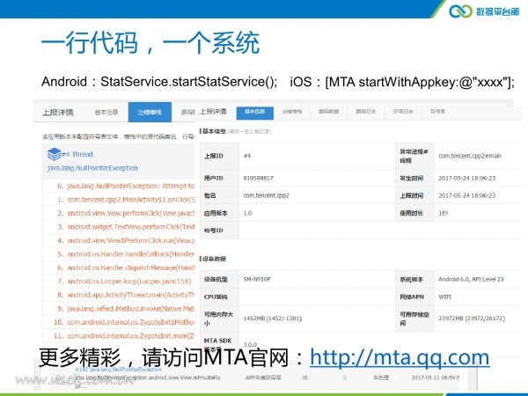The image size is (528, 396).
Task: Select 基本信息 tab in stack trace panel
Action: pos(106,112)
